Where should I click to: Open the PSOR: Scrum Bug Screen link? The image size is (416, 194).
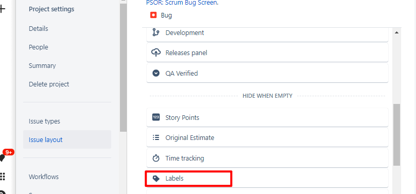182,3
